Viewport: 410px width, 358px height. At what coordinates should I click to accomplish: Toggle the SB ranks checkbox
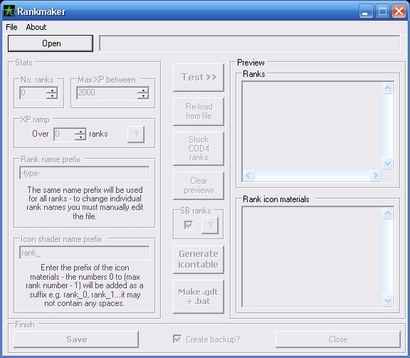(x=189, y=225)
